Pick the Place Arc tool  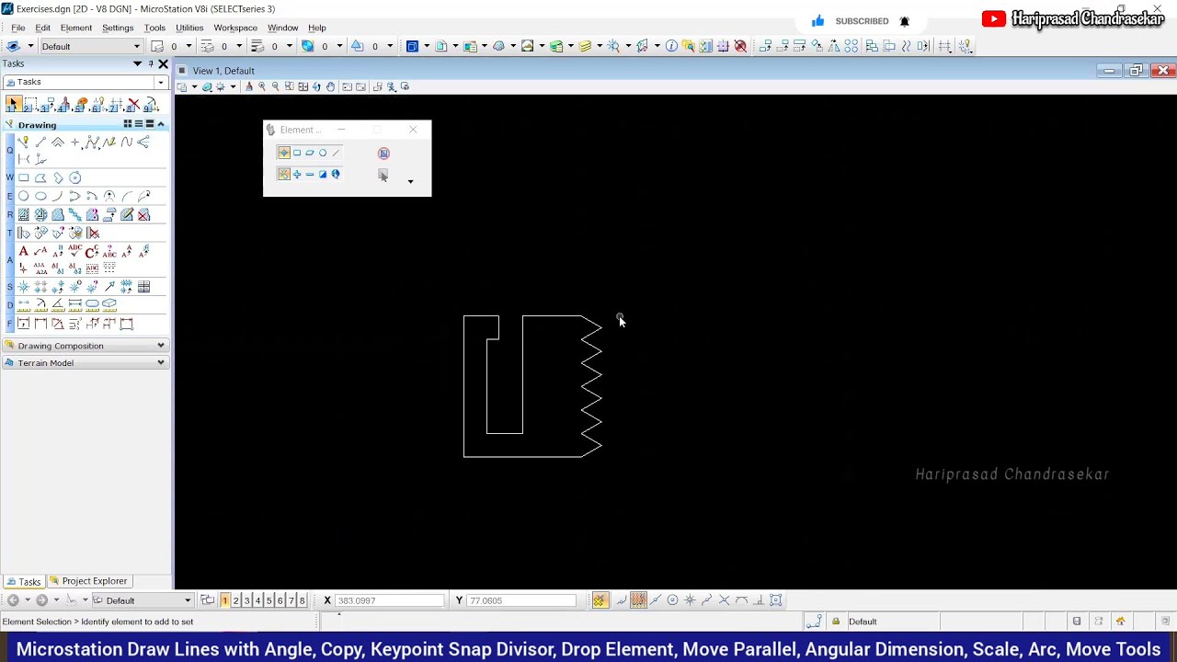(x=58, y=196)
